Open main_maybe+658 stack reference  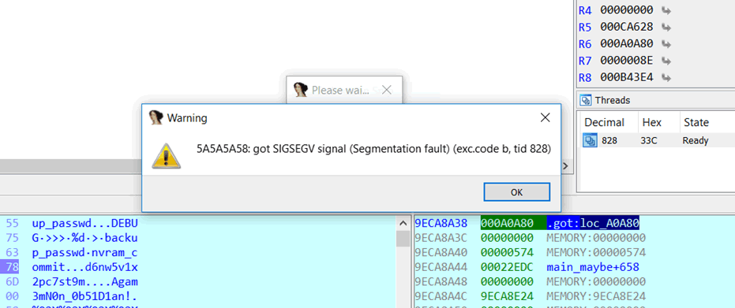tap(593, 268)
